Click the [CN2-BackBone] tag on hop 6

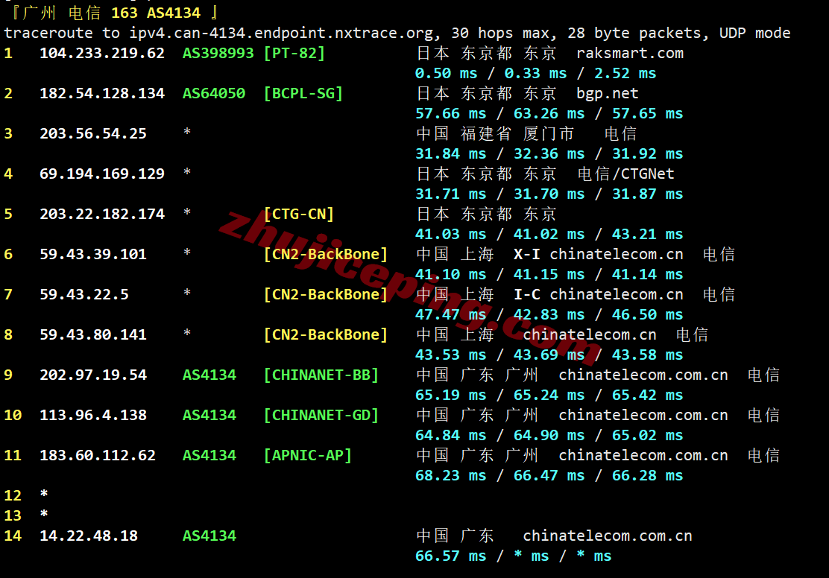(x=326, y=254)
